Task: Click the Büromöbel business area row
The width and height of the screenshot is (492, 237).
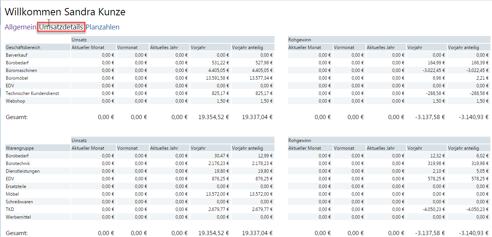Action: coord(17,78)
